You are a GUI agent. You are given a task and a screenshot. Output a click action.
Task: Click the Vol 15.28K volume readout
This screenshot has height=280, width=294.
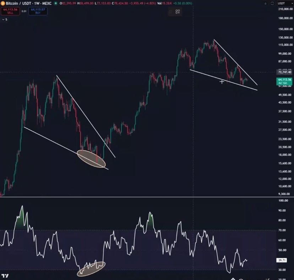coord(165,3)
